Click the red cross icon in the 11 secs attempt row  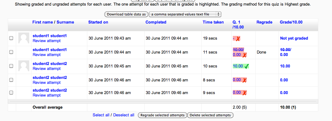point(244,55)
